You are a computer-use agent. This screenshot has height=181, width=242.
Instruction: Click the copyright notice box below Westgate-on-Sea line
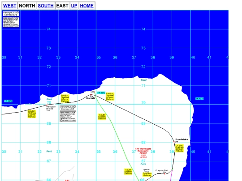68,108
